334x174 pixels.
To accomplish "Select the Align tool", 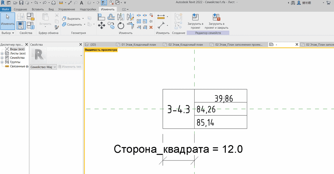I will pyautogui.click(x=102, y=16).
